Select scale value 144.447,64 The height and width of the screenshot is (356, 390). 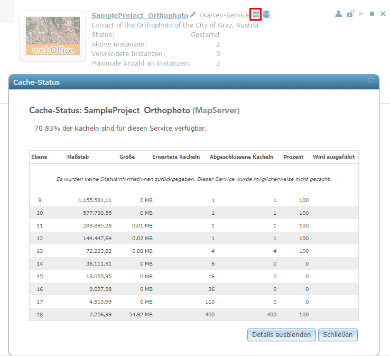[97, 238]
